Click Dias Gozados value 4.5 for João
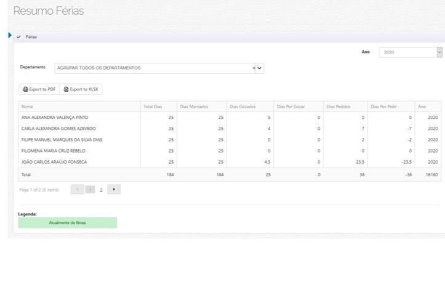Viewport: 445px width, 287px height. click(267, 162)
